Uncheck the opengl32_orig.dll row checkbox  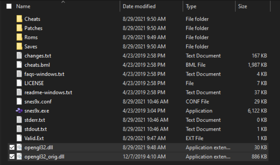(x=12, y=157)
